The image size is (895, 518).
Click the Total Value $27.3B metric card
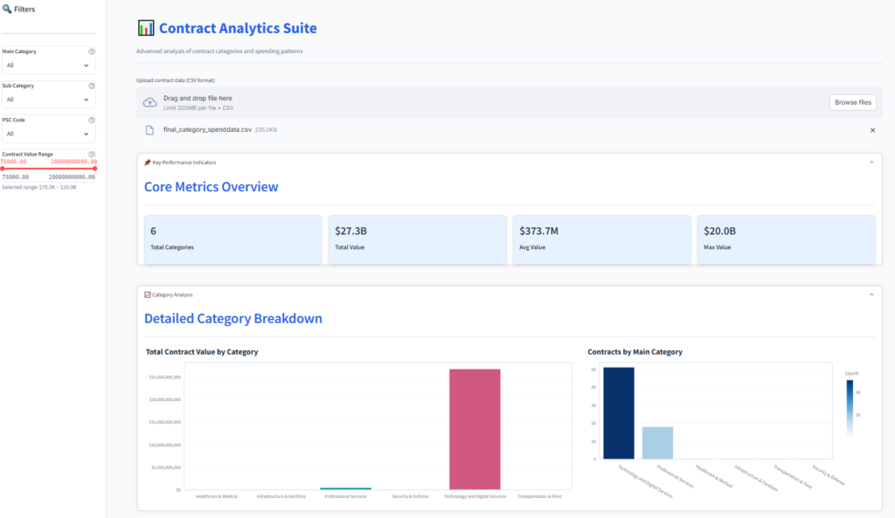416,238
